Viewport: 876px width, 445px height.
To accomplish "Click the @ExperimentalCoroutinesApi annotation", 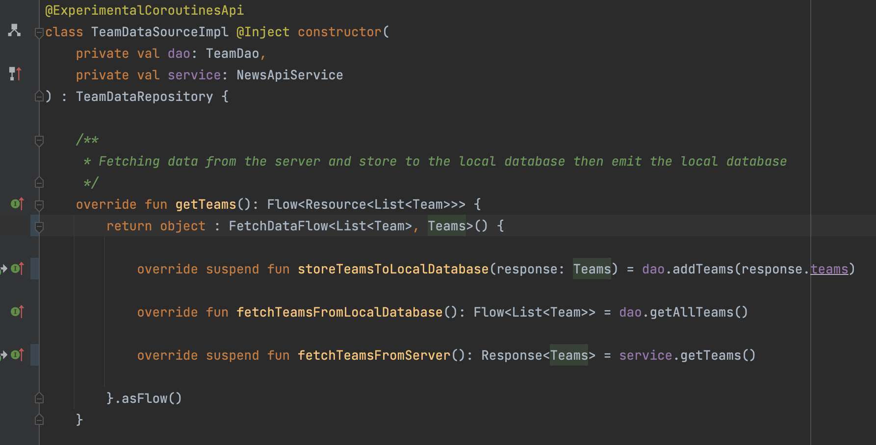I will pyautogui.click(x=144, y=10).
